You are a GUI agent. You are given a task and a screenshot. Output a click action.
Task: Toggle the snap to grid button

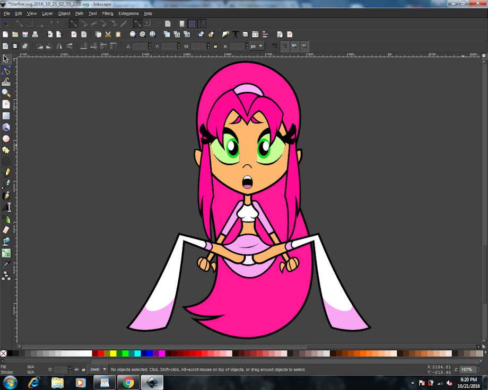click(192, 24)
